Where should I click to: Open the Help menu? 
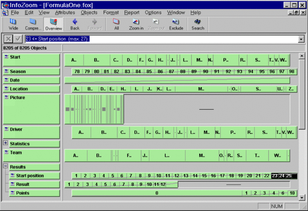196,13
